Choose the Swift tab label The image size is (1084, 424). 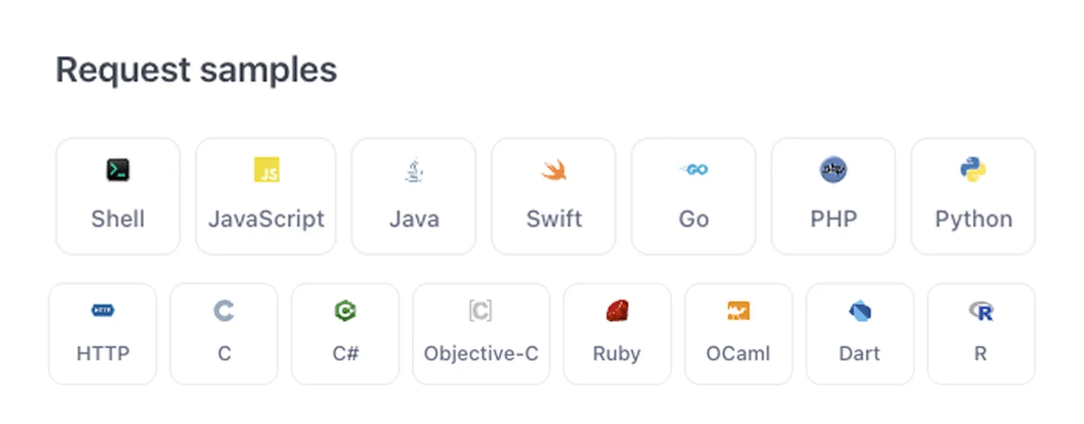(554, 219)
